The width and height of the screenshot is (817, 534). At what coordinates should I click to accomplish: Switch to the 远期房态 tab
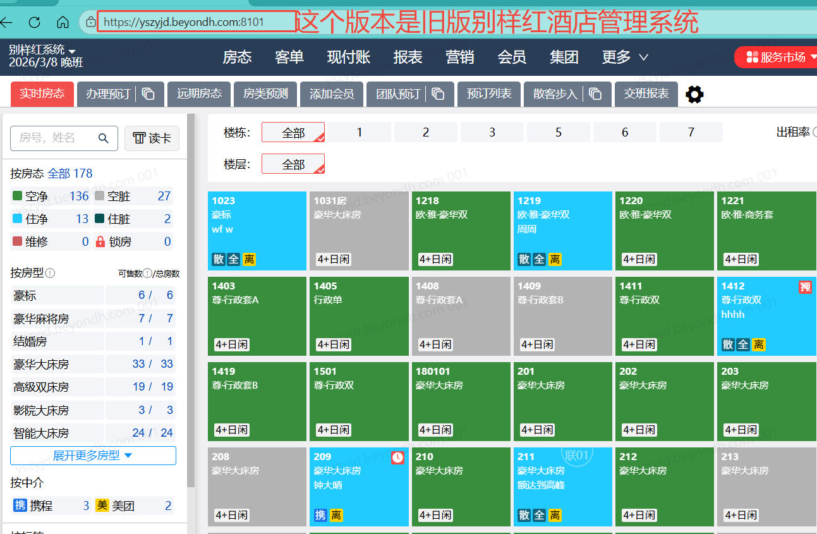coord(199,94)
